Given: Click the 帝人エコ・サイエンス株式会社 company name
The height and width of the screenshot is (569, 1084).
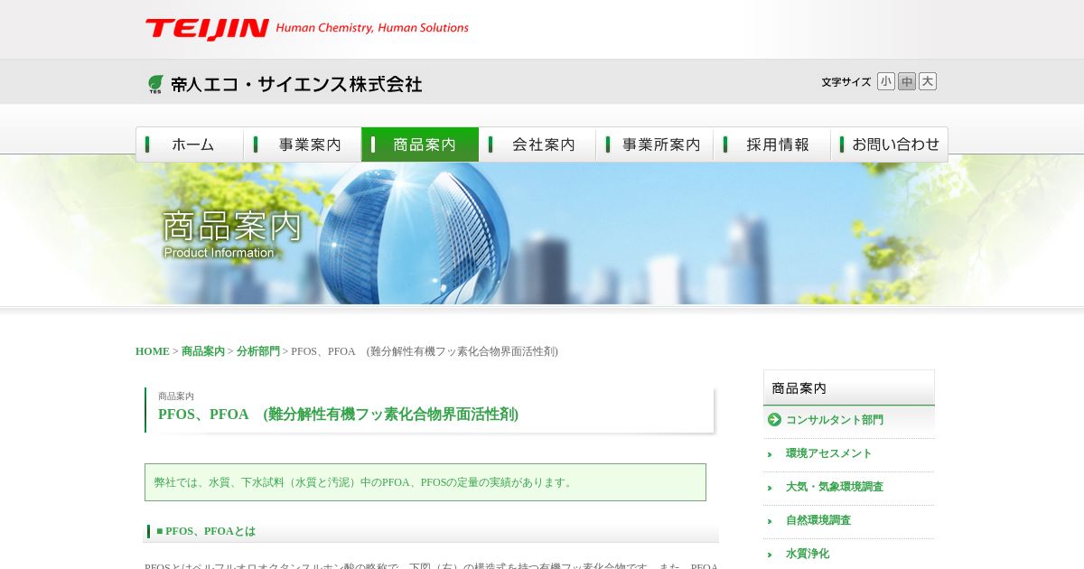Looking at the screenshot, I should (x=296, y=84).
